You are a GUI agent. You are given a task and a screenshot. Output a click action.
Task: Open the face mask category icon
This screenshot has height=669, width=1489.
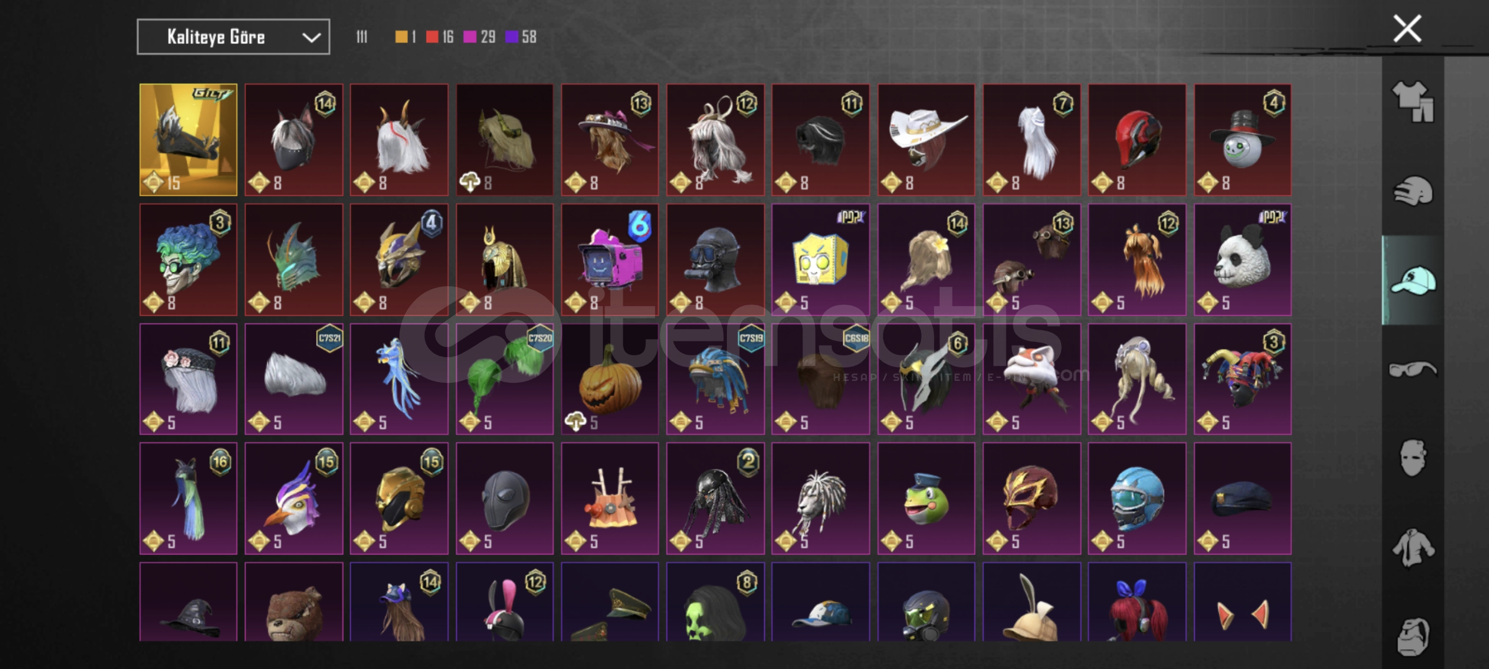[1413, 458]
